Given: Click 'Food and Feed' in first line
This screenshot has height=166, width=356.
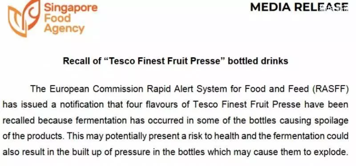Looking at the screenshot, I should 276,89.
